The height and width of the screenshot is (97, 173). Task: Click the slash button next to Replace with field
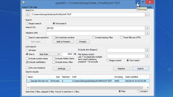coord(147,33)
